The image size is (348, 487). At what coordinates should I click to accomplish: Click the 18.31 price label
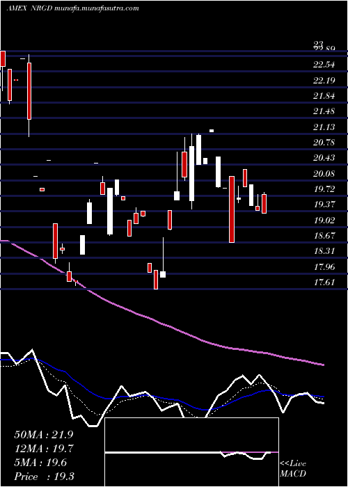324,251
